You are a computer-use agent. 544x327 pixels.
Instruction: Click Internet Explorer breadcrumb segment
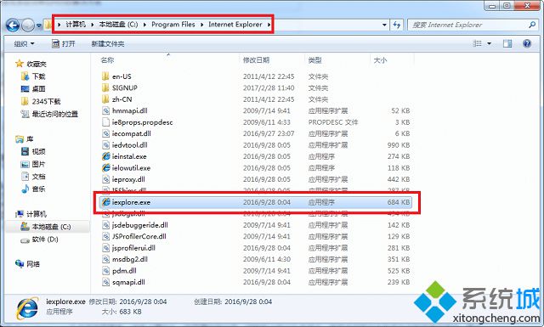[x=235, y=25]
